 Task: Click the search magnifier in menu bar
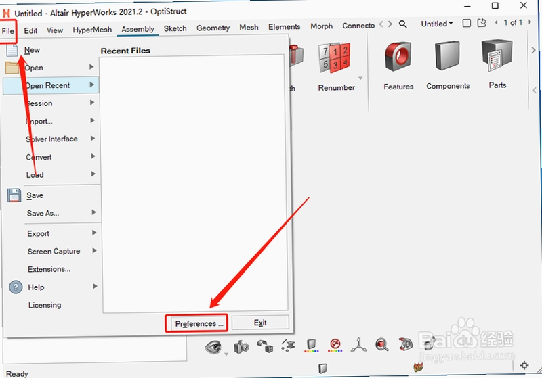[402, 24]
